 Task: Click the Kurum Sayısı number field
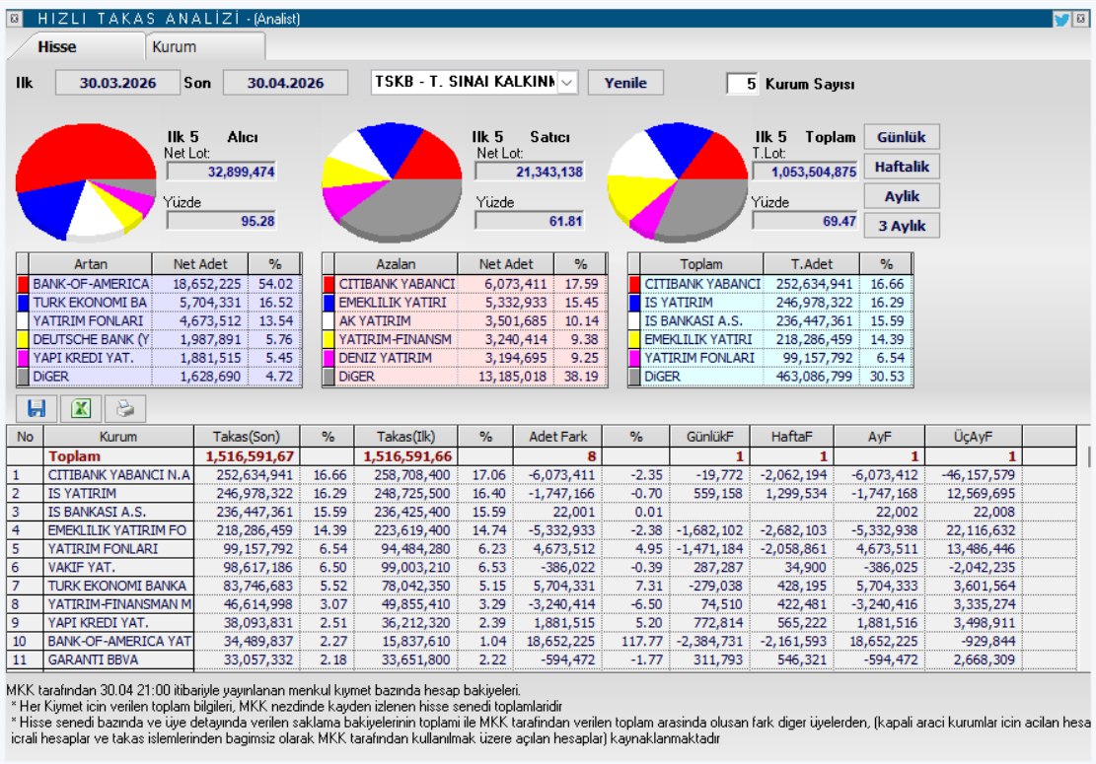pos(742,84)
